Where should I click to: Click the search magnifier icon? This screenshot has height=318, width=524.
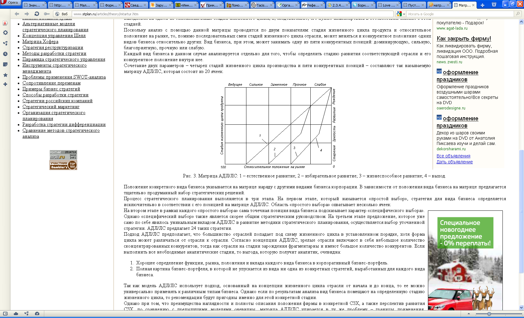[518, 14]
